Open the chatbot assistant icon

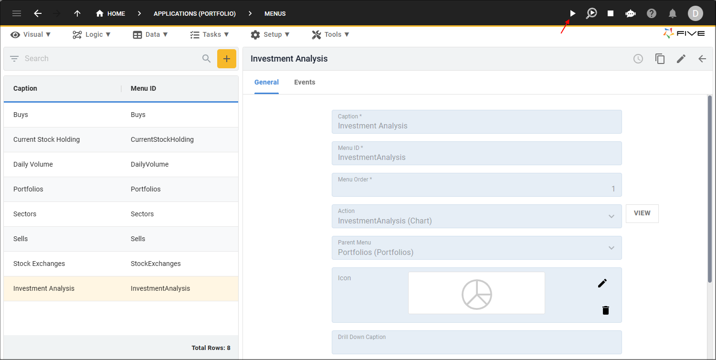(631, 13)
